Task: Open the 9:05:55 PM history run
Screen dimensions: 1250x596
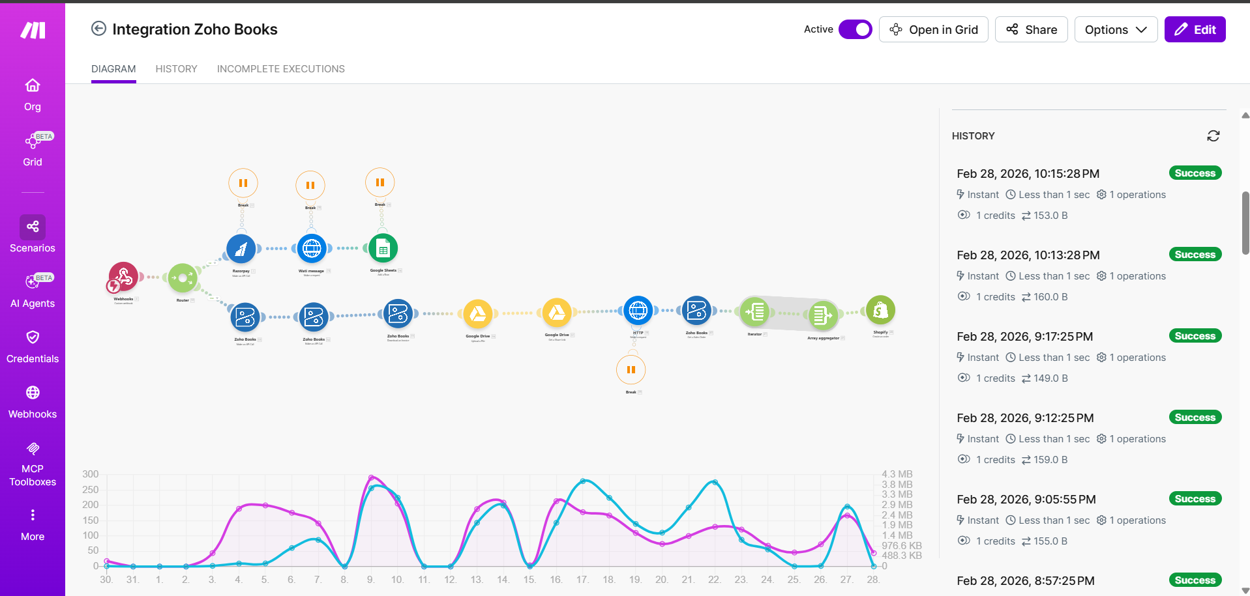Action: (x=1089, y=520)
